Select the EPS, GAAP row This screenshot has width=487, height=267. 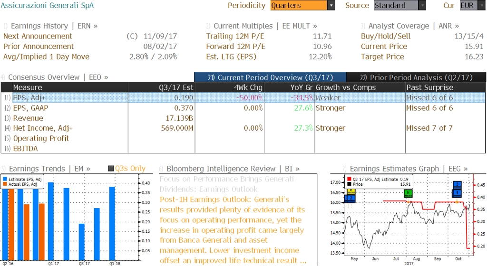click(243, 108)
